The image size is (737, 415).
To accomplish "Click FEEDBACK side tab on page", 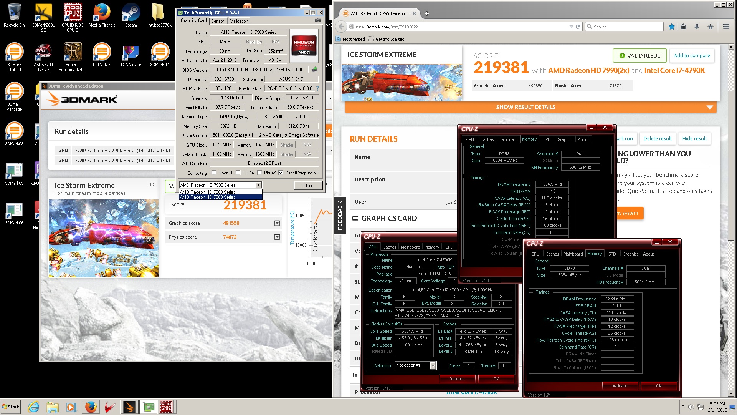I will click(340, 215).
